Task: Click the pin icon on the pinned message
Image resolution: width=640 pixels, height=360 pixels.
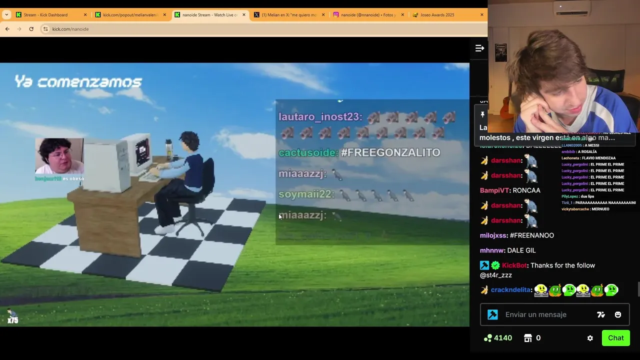Action: point(482,114)
